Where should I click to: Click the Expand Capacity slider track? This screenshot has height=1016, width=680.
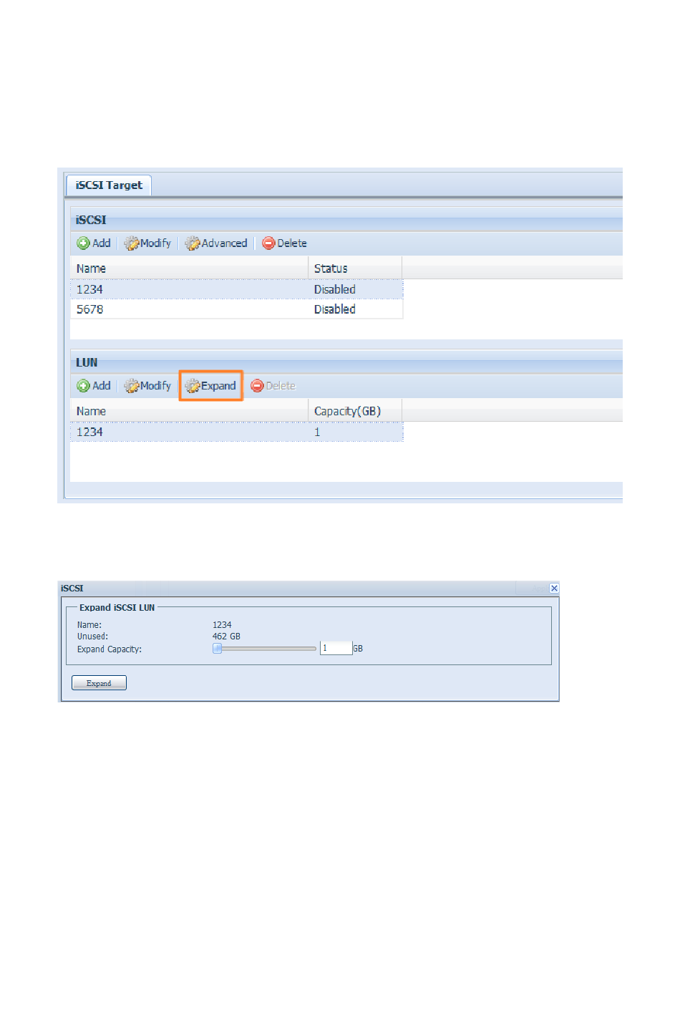point(265,649)
